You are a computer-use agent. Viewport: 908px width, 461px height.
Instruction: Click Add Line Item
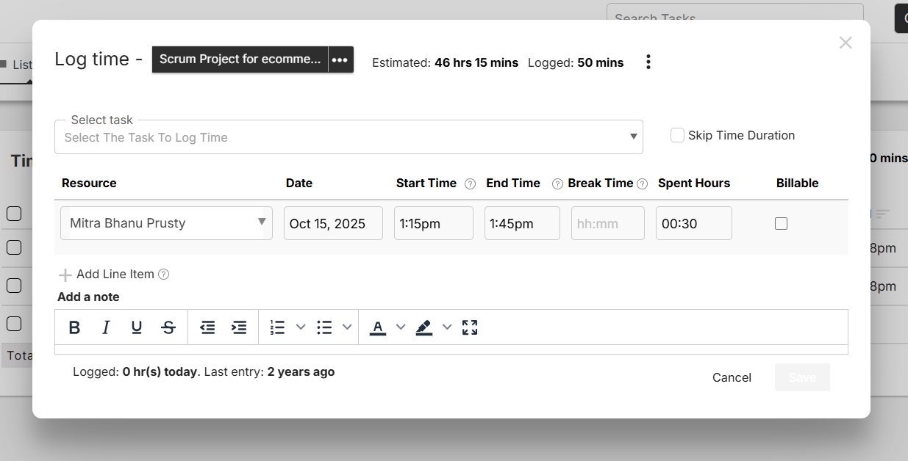[x=107, y=275]
